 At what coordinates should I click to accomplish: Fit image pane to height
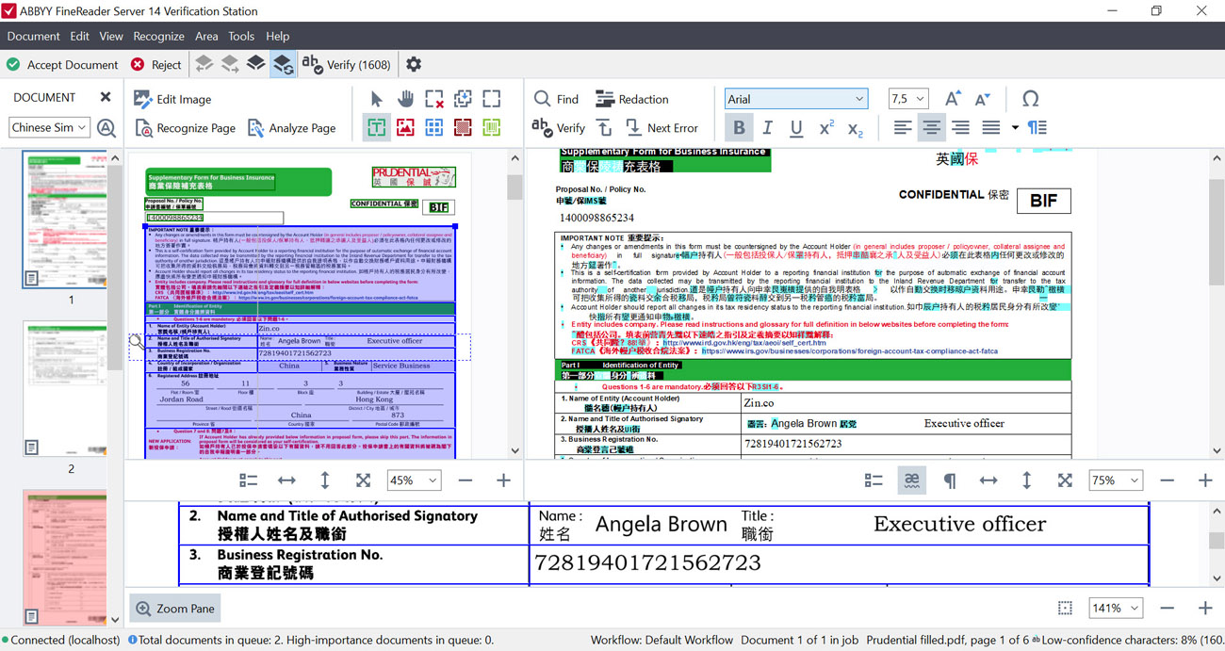point(325,480)
